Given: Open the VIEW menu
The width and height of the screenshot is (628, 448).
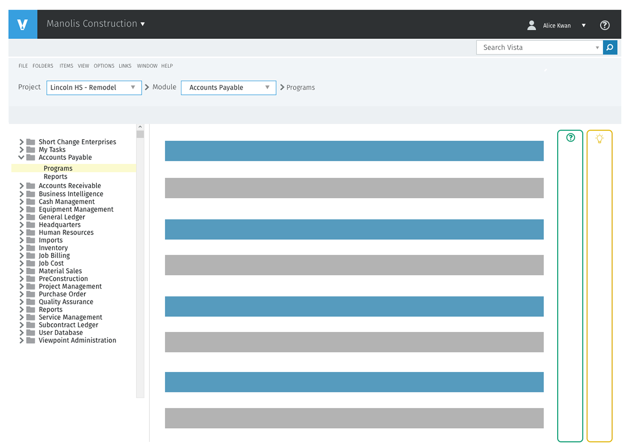Looking at the screenshot, I should [83, 66].
